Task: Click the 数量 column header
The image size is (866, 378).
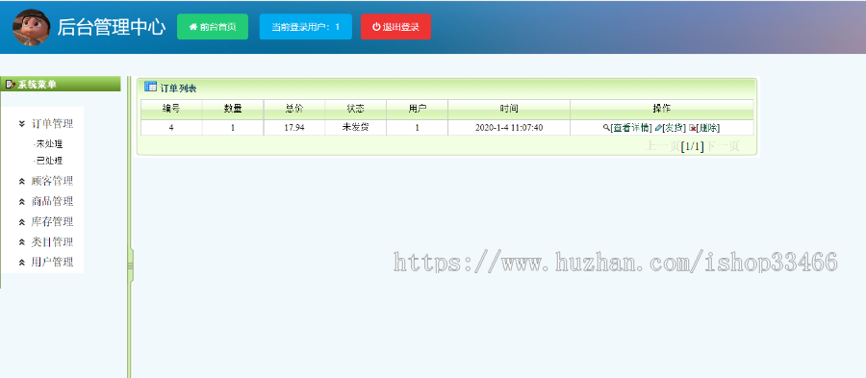Action: (233, 110)
